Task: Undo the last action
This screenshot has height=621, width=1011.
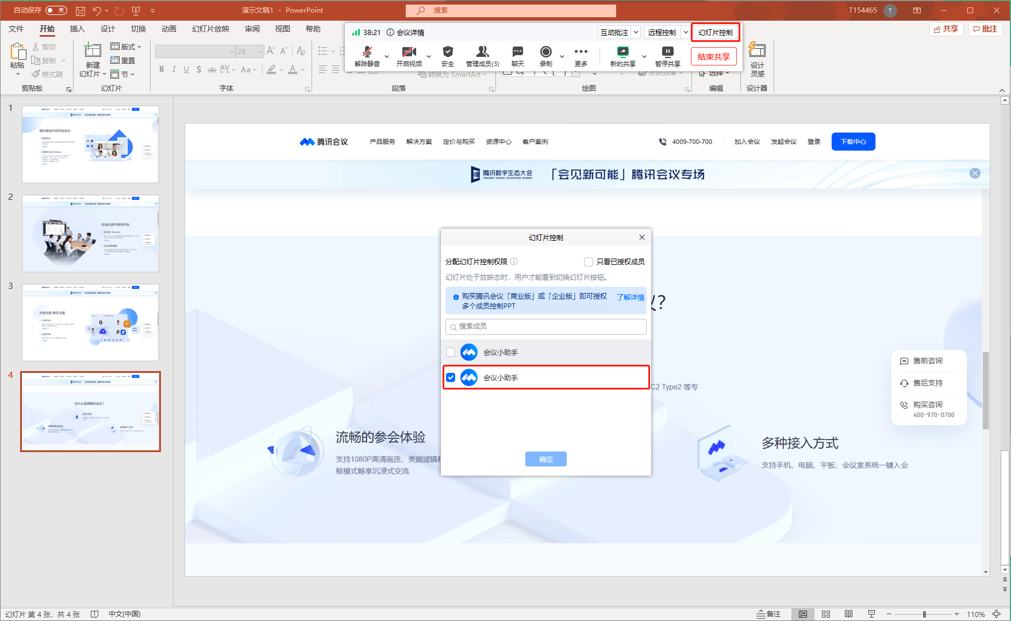Action: click(x=97, y=10)
